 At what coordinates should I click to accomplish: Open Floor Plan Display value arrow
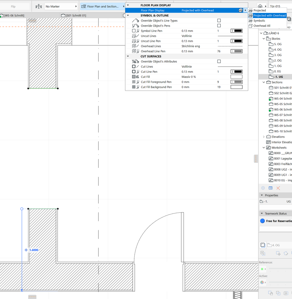[245, 10]
